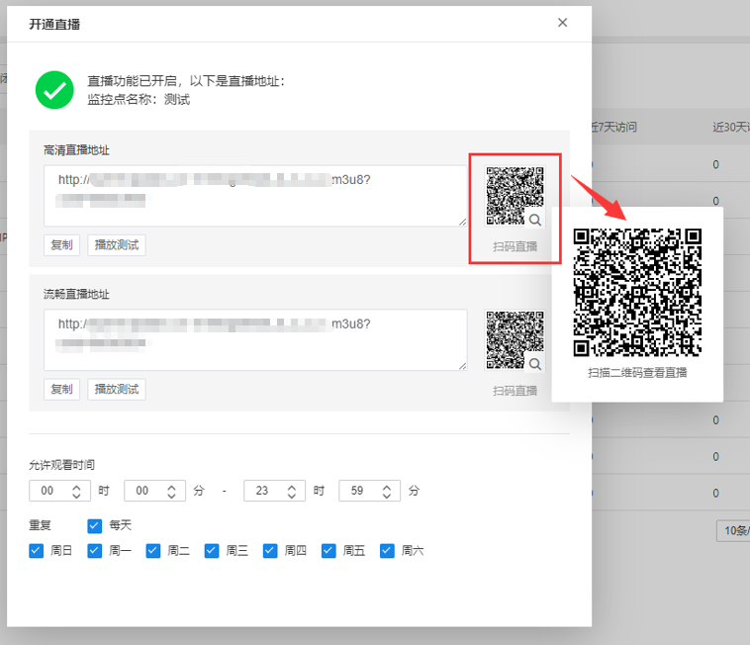Focus the end minute field showing 59
Screen dimensions: 750x645
pos(369,491)
